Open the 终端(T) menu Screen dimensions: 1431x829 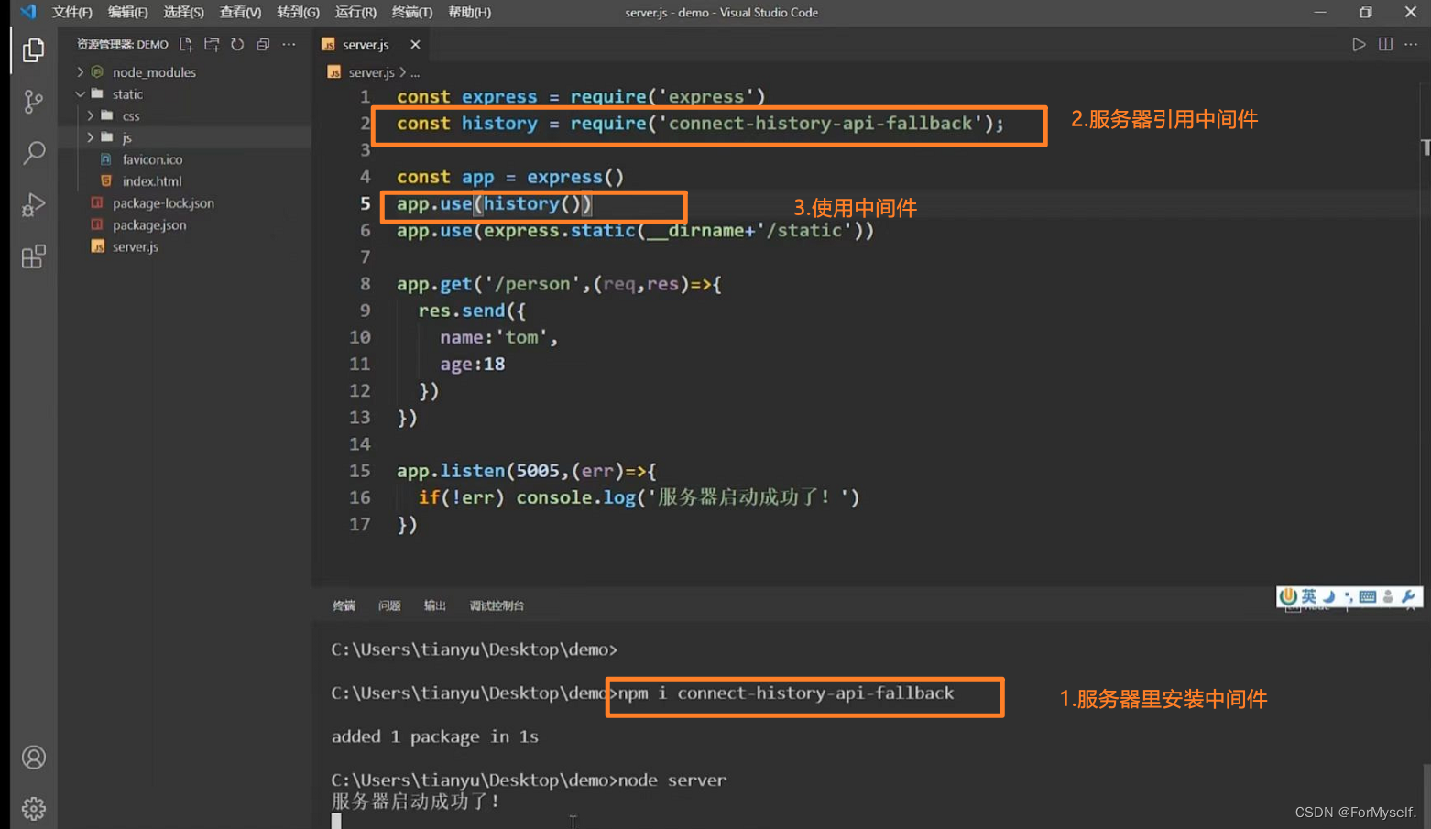(411, 12)
